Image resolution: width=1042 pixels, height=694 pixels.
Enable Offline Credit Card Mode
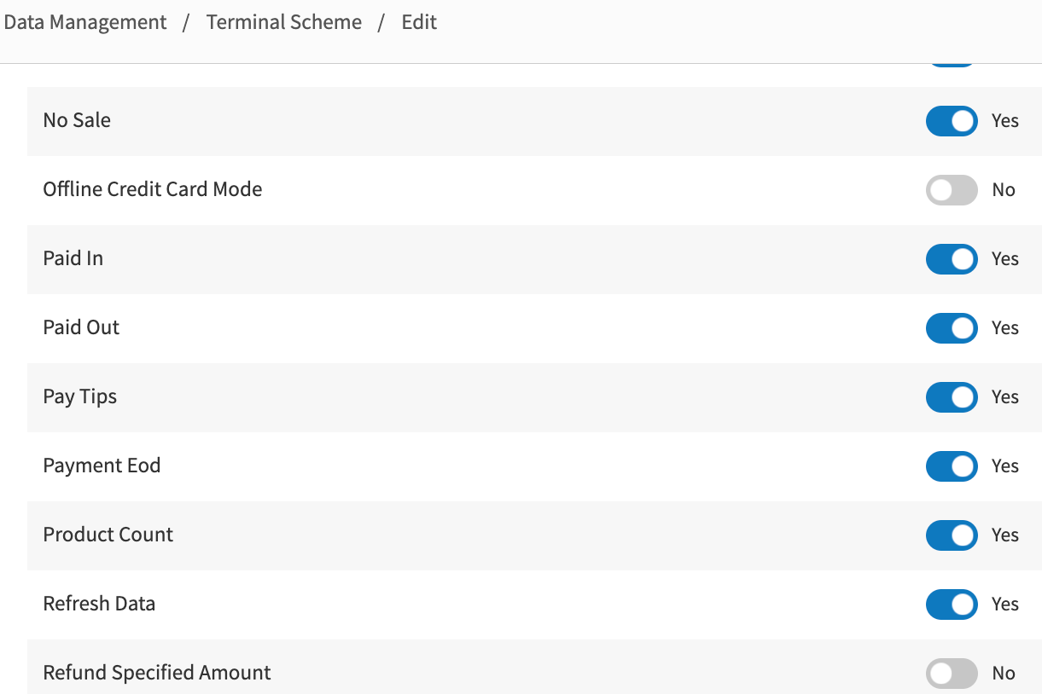(951, 190)
